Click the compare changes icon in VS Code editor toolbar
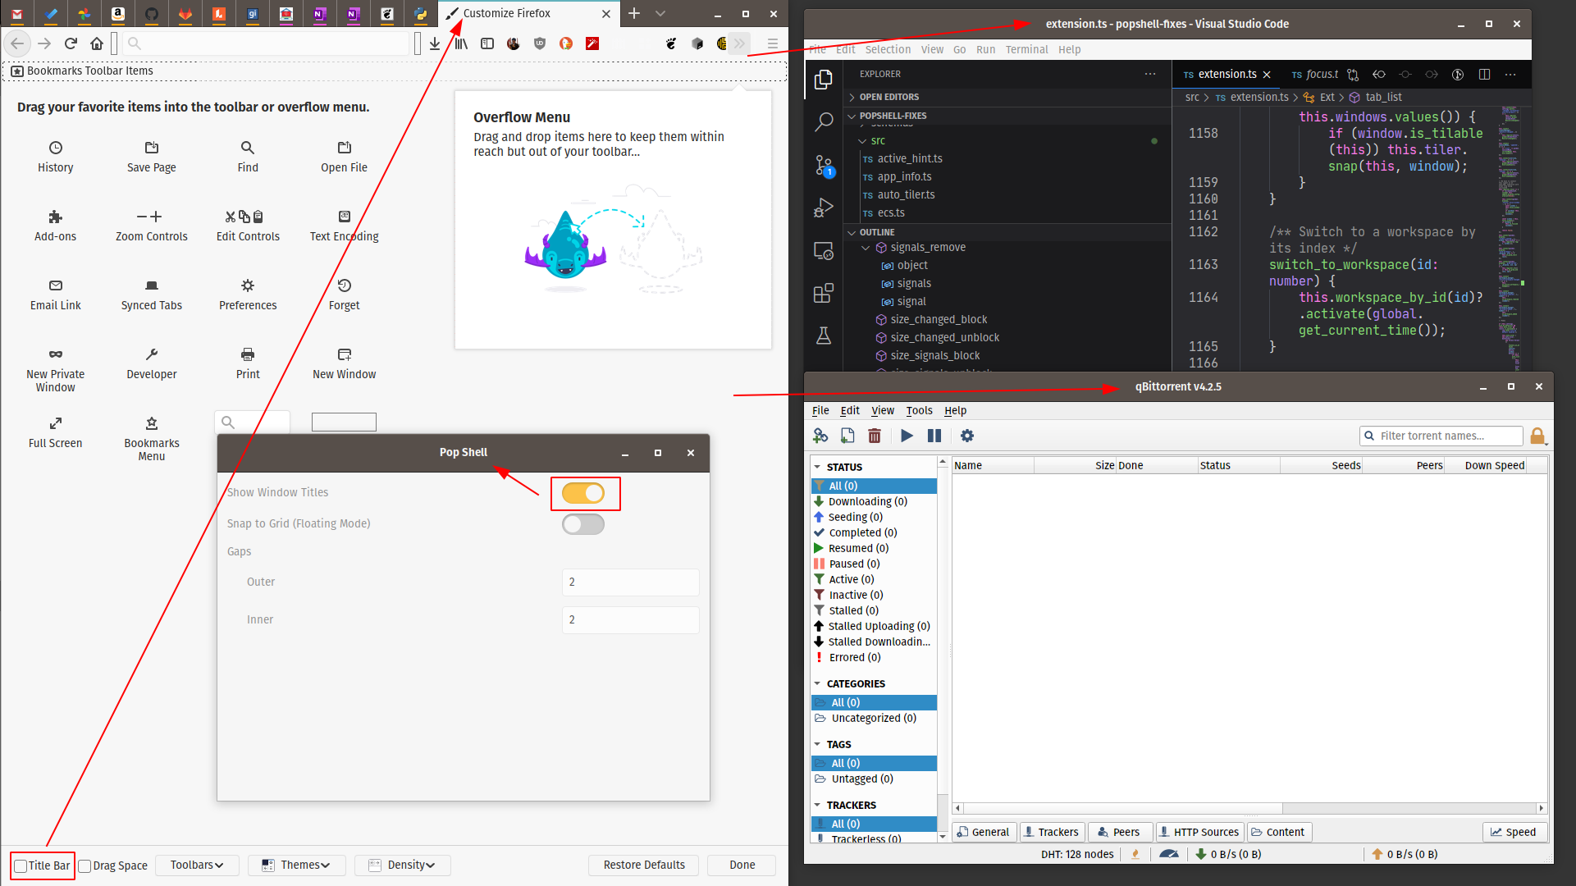1576x886 pixels. [1353, 75]
